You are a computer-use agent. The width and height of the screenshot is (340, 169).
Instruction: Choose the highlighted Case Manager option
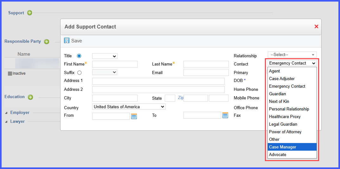[292, 147]
